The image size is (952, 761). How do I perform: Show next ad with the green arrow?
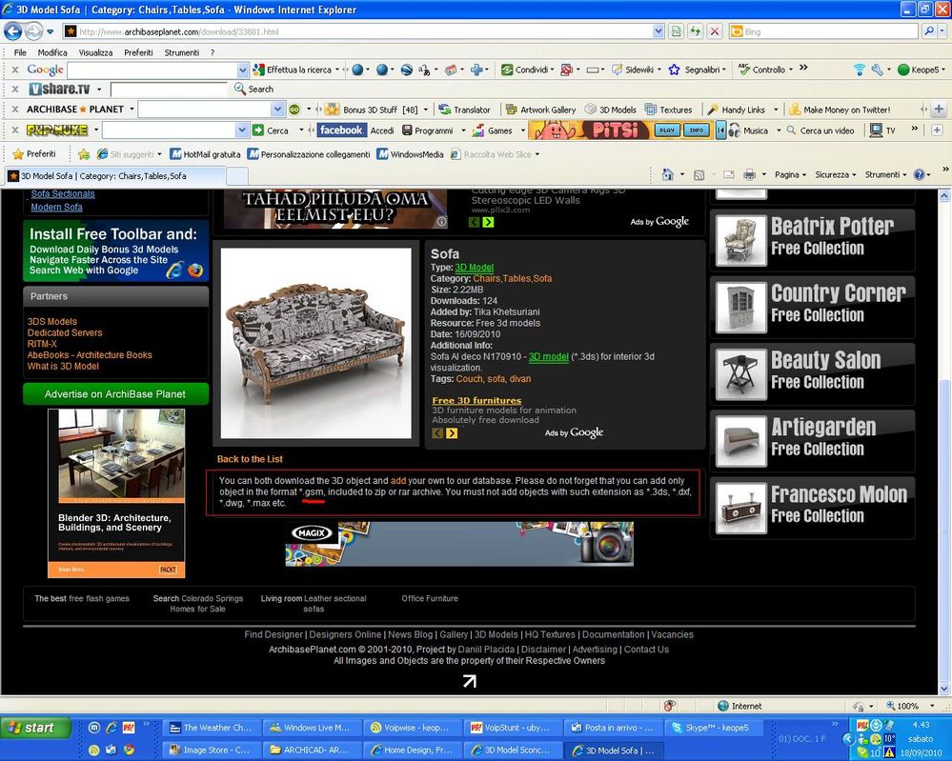pyautogui.click(x=488, y=222)
